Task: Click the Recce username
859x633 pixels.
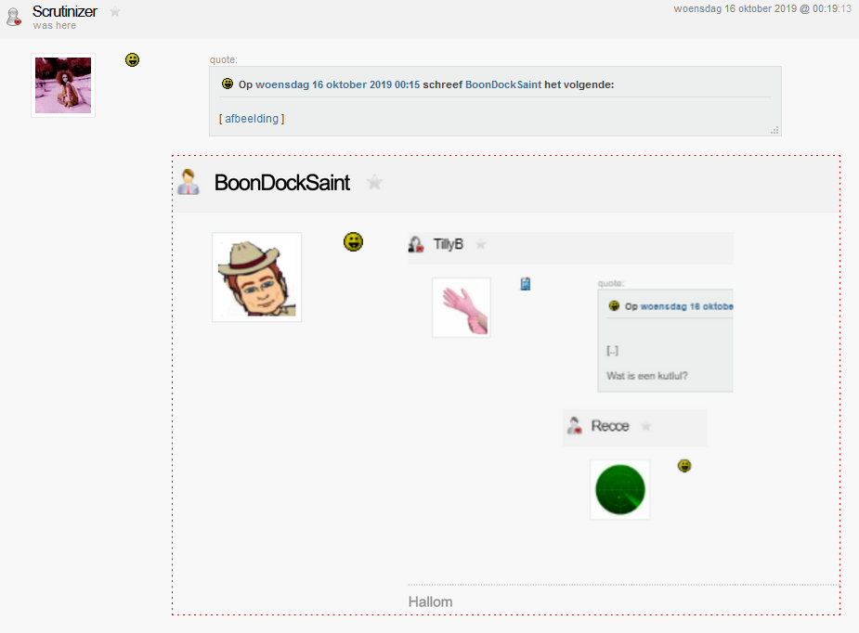Action: pos(610,426)
